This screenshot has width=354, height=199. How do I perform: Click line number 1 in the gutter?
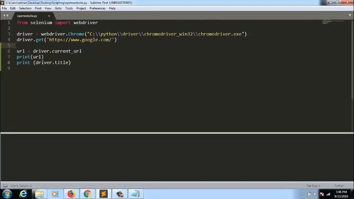point(9,23)
